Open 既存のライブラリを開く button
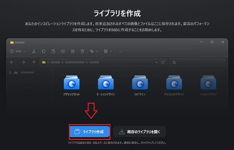The width and height of the screenshot is (234, 150). click(139, 132)
